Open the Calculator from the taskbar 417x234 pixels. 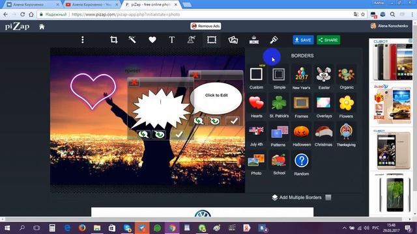[x=52, y=228]
